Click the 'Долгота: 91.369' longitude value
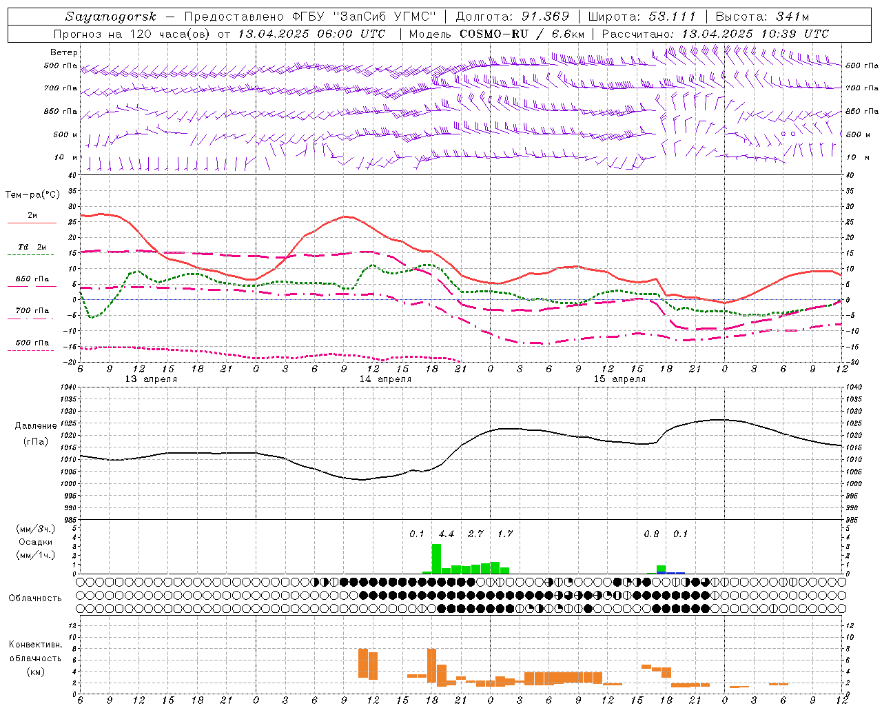Image resolution: width=882 pixels, height=706 pixels. click(x=513, y=17)
